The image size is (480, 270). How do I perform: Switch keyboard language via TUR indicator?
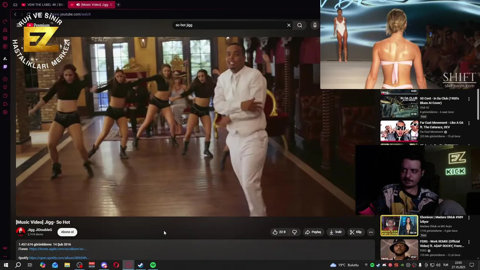click(446, 265)
